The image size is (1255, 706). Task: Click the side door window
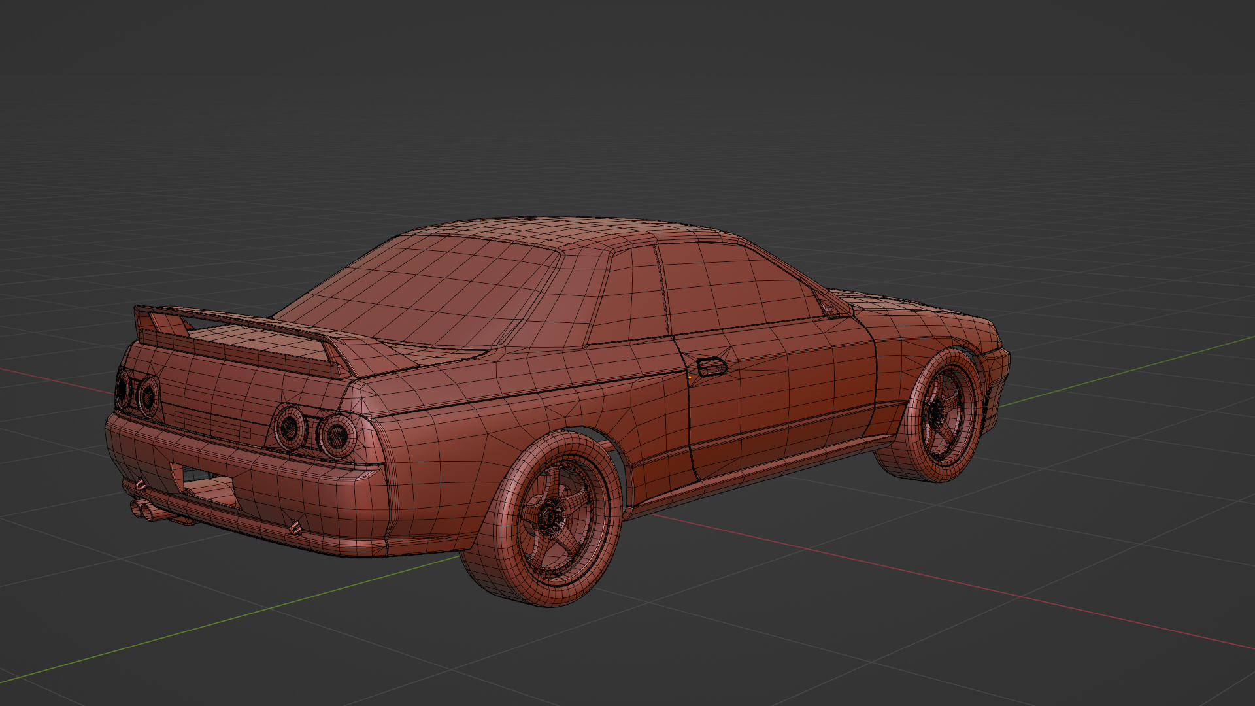point(732,284)
